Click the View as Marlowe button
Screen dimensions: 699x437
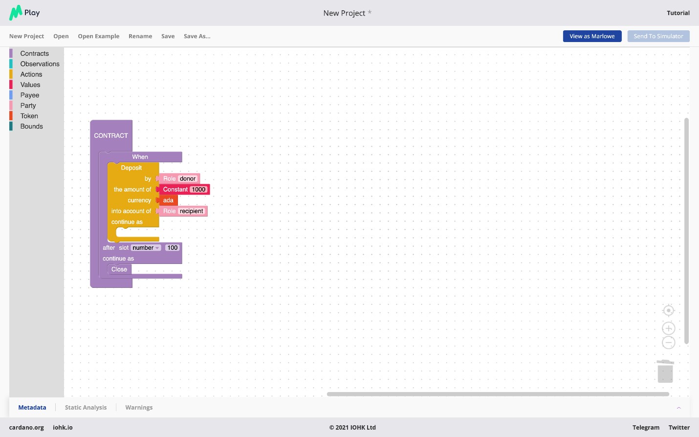coord(592,36)
